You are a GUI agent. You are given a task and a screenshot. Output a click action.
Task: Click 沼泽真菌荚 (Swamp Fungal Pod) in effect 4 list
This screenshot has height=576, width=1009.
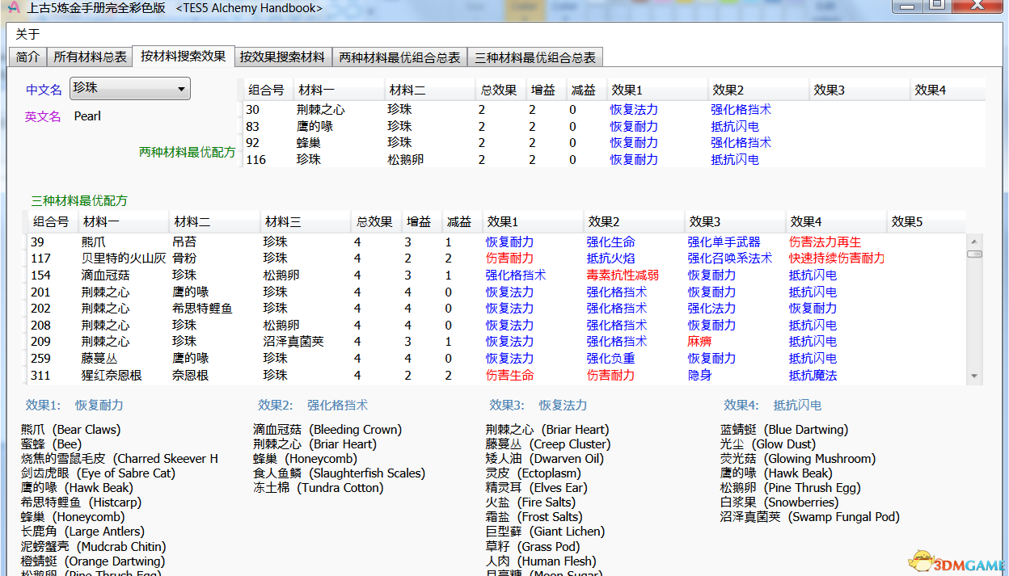[x=810, y=517]
